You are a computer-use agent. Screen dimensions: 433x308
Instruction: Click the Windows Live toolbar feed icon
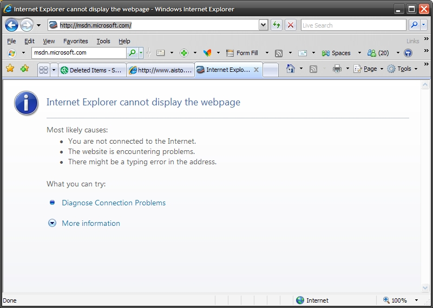(279, 53)
